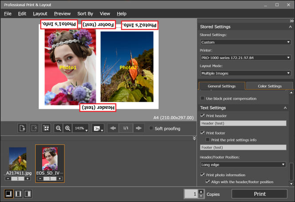Image resolution: width=295 pixels, height=202 pixels.
Task: Increase copies for EOS_5D_IV image
Action: pyautogui.click(x=59, y=178)
